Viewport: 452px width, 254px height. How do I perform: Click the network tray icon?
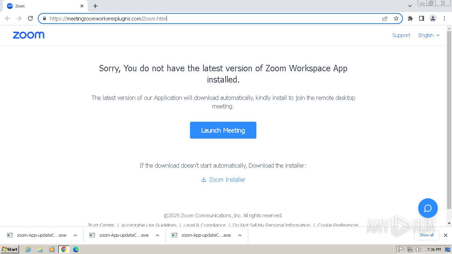pos(410,249)
